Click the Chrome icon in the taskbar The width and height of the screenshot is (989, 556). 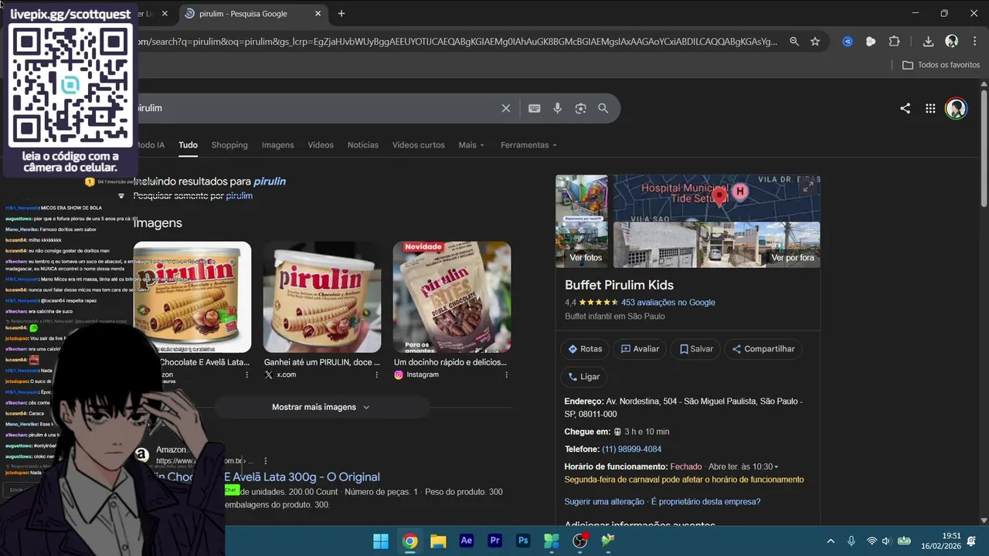tap(410, 541)
